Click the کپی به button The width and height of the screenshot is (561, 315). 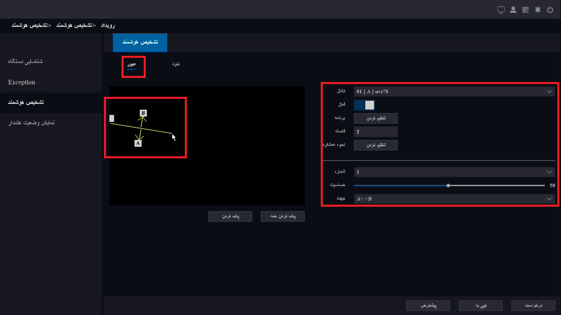pyautogui.click(x=481, y=306)
